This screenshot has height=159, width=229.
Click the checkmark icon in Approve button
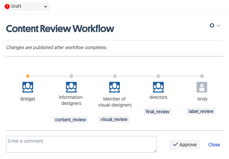pyautogui.click(x=175, y=145)
